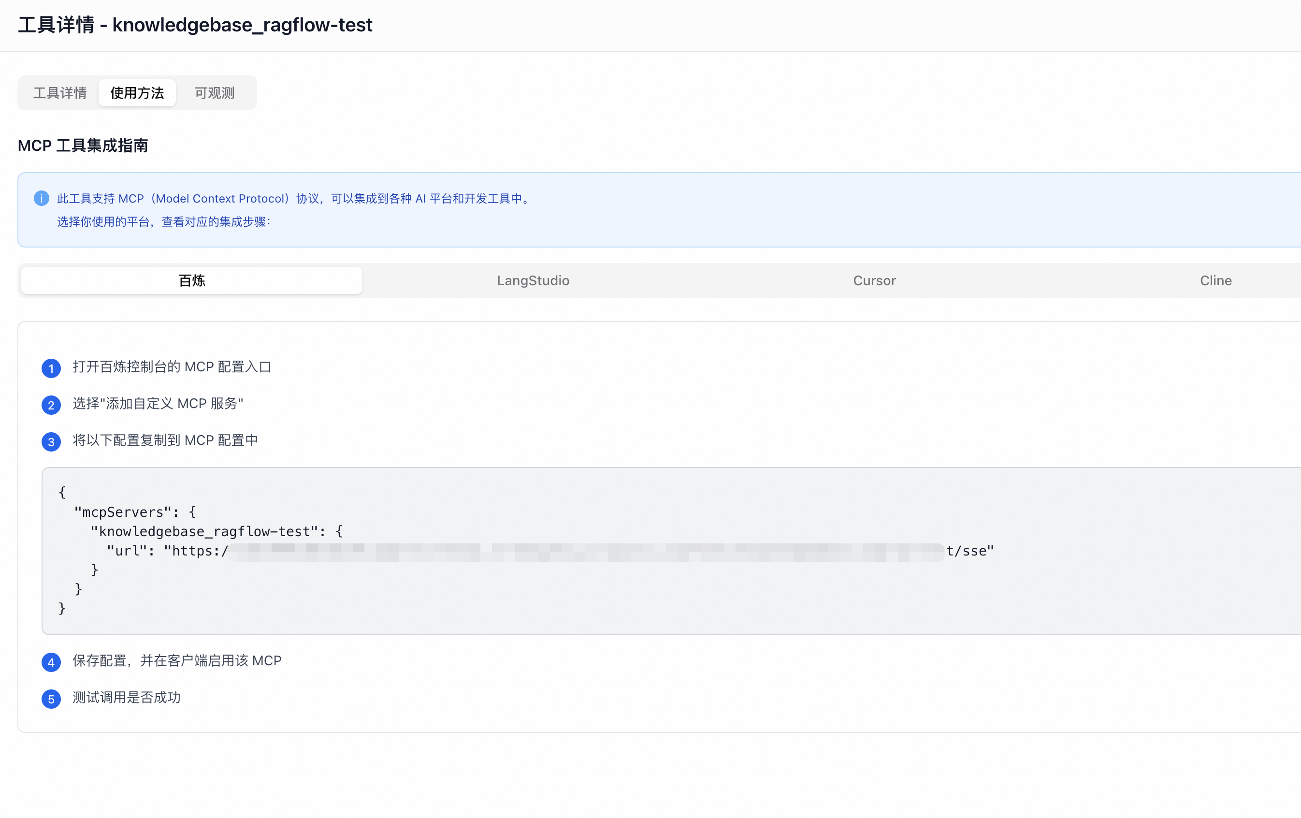Open the 可观测 tab

click(x=215, y=93)
